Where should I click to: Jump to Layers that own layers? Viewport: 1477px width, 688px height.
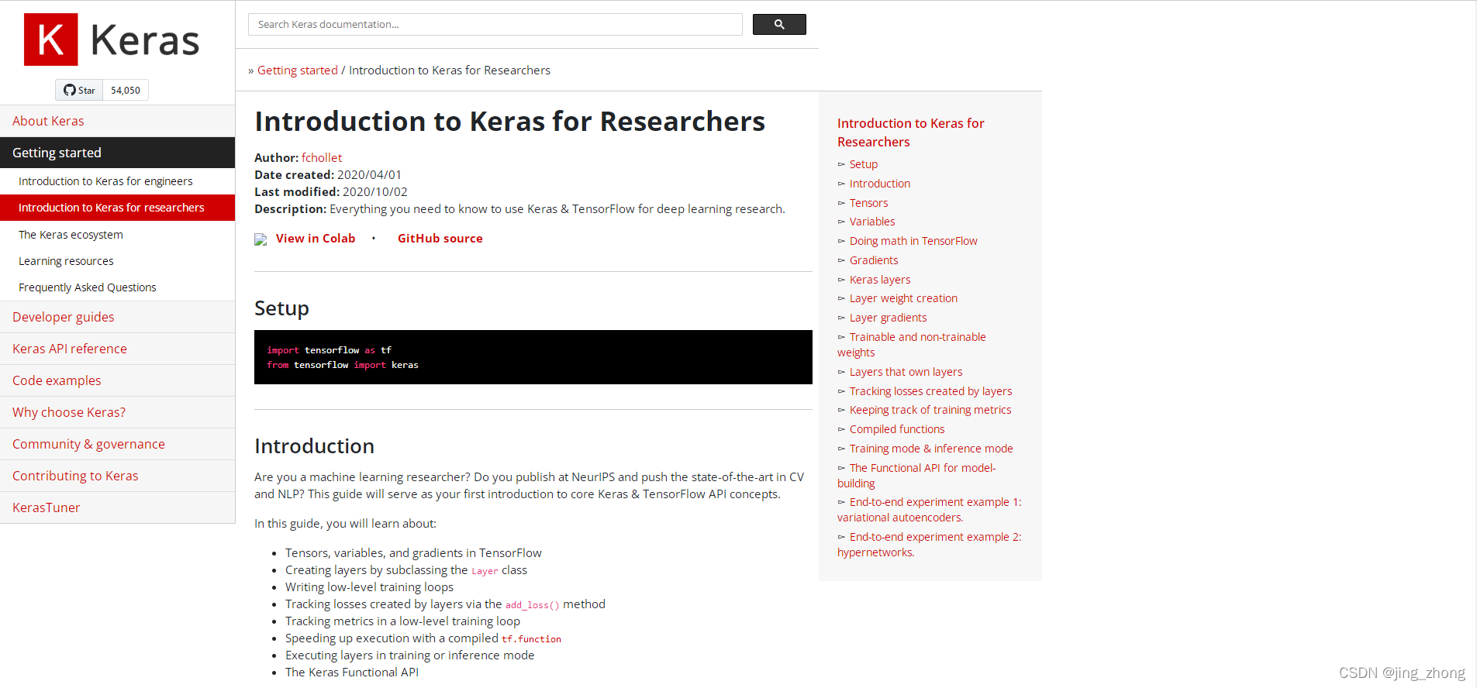tap(906, 372)
